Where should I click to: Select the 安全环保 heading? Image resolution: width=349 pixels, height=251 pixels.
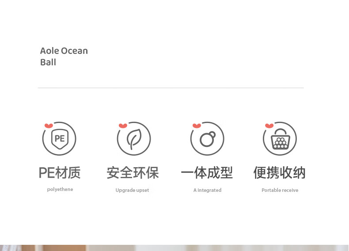133,172
